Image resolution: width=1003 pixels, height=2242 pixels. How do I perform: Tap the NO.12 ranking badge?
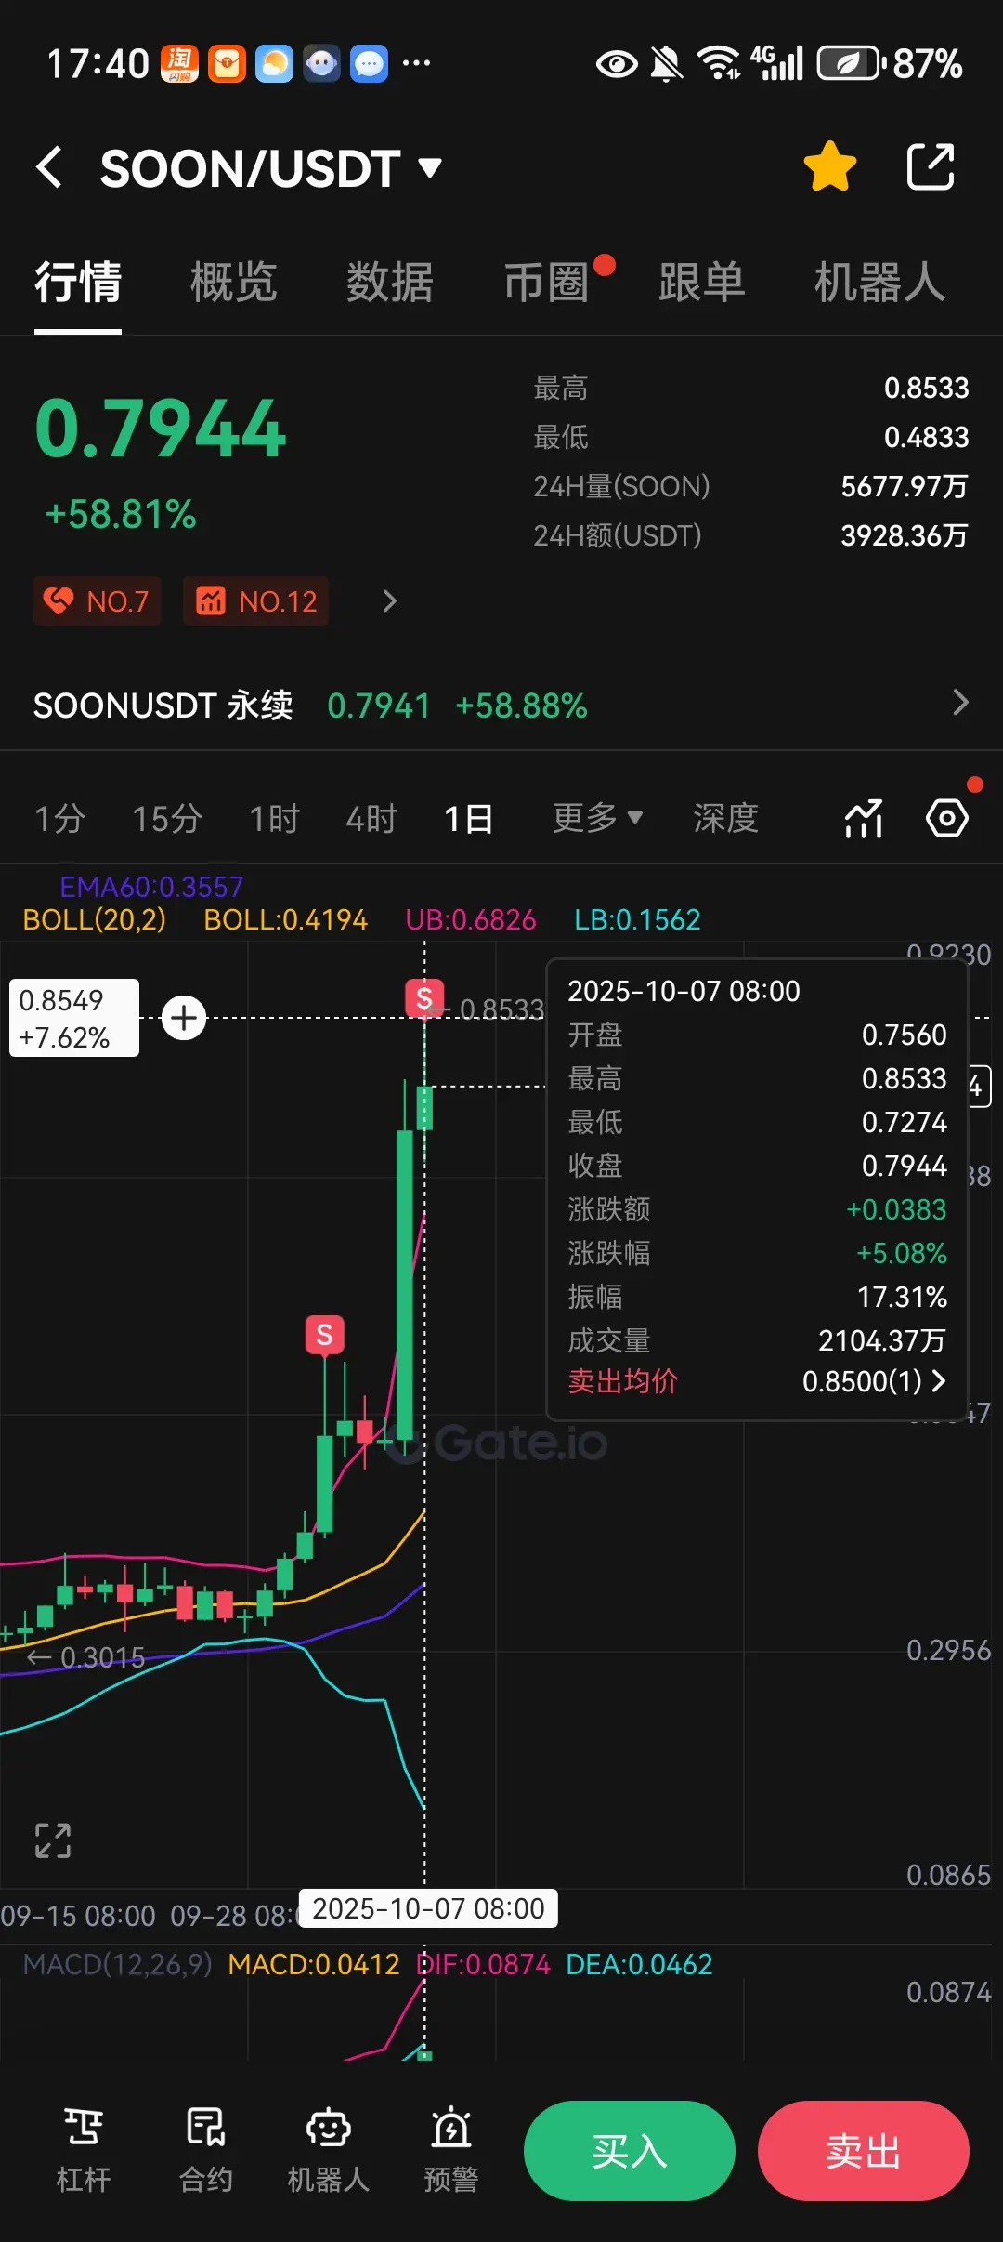click(255, 600)
